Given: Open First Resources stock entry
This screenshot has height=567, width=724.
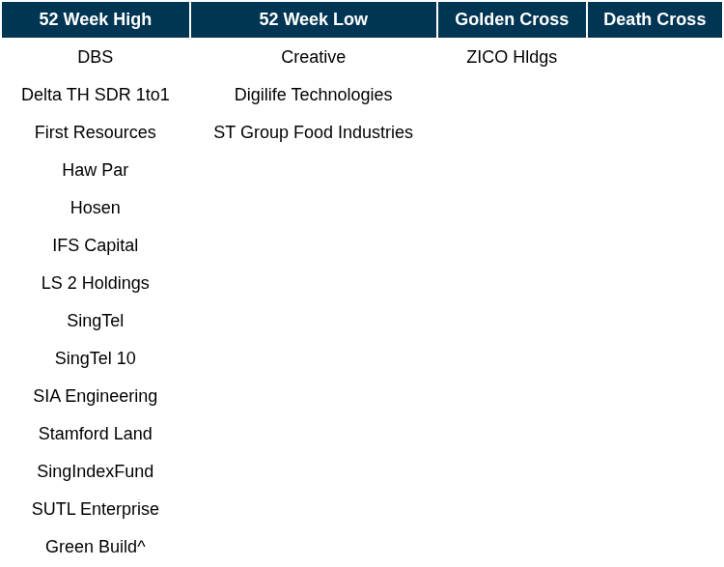Looking at the screenshot, I should pos(96,132).
